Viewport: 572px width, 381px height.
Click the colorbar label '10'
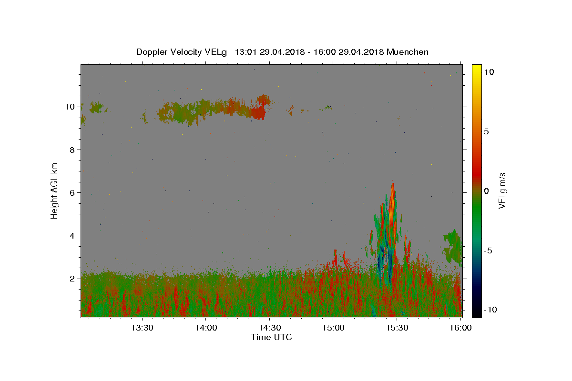(489, 72)
